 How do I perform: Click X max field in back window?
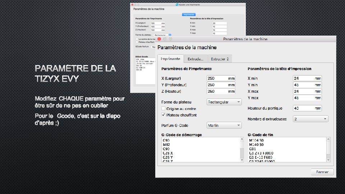point(219,30)
